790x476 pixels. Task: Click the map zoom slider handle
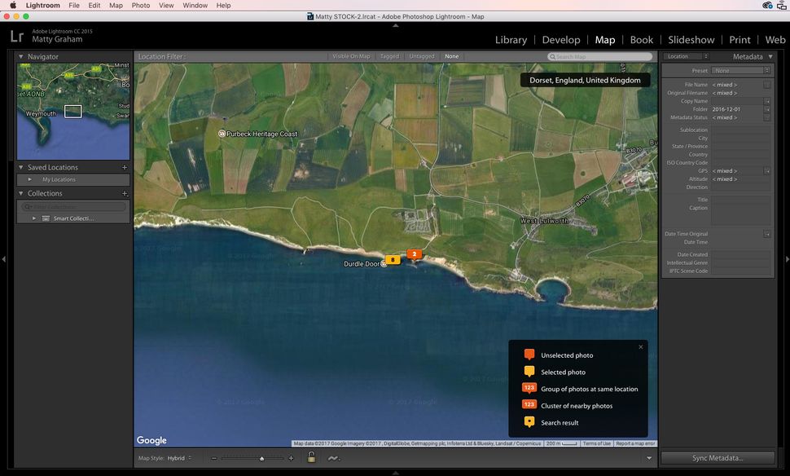coord(261,459)
